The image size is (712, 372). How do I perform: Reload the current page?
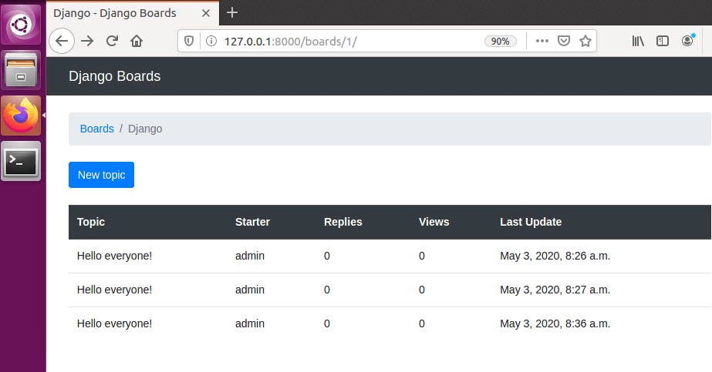(112, 42)
